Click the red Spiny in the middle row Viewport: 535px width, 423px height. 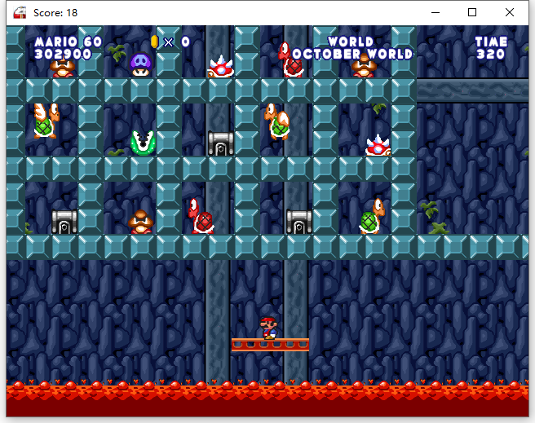tap(378, 145)
